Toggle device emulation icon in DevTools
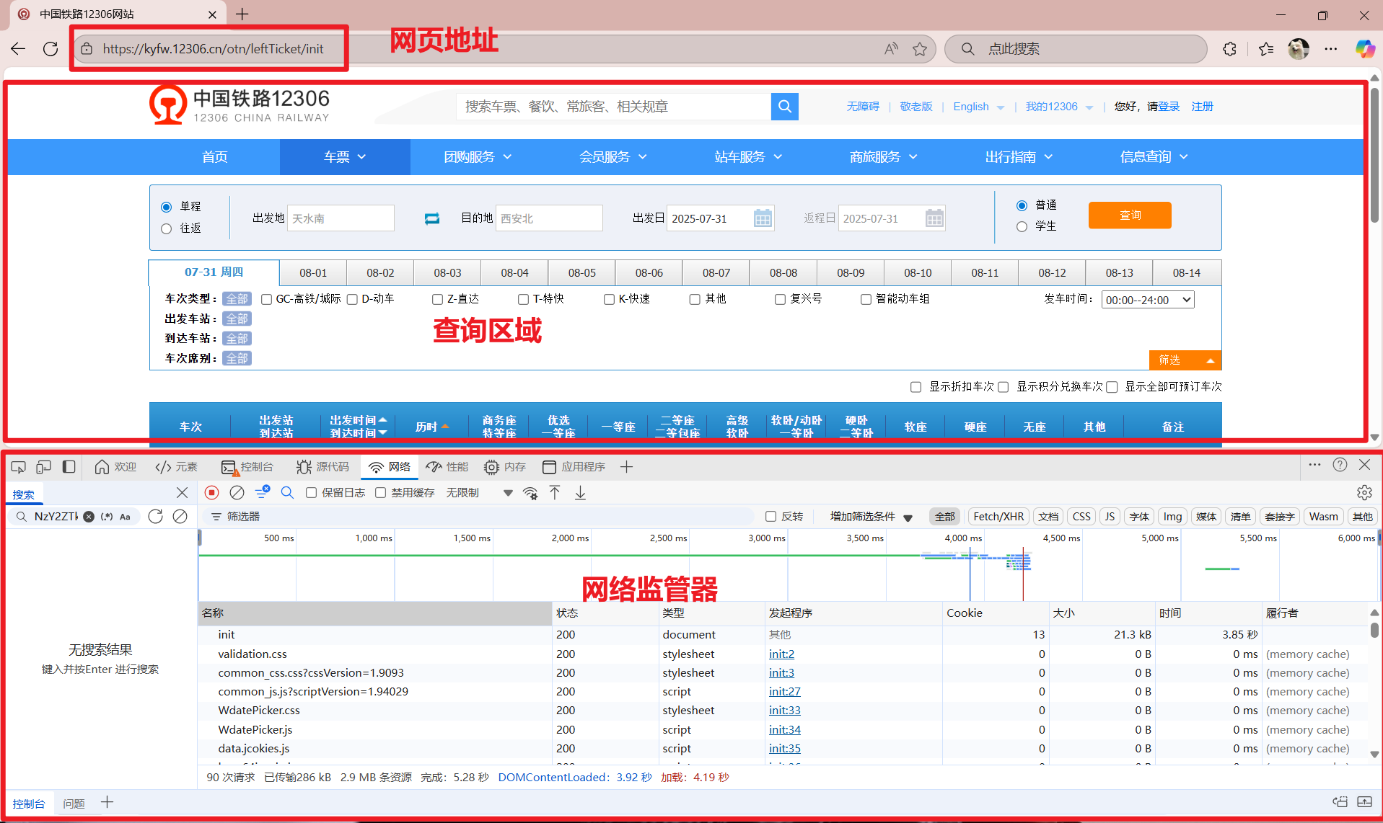Viewport: 1383px width, 823px height. [x=44, y=467]
